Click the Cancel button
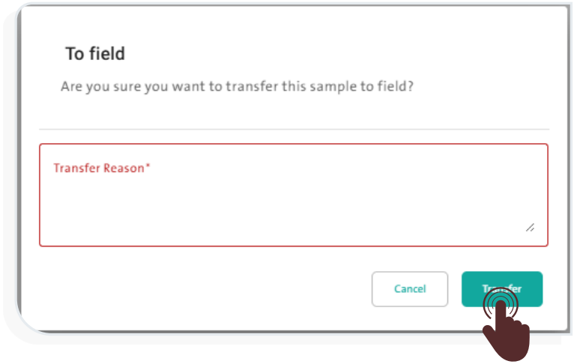Image resolution: width=574 pixels, height=364 pixels. point(409,289)
